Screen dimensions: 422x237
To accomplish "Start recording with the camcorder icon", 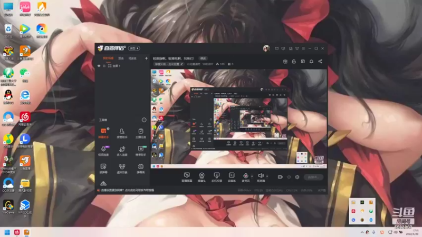I will [x=280, y=177].
